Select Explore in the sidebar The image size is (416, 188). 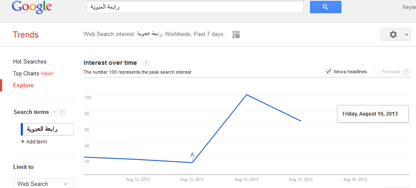click(23, 85)
